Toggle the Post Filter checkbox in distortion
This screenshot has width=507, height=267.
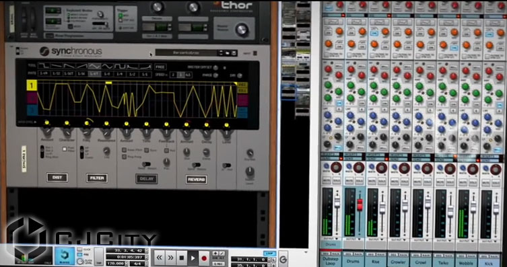[x=65, y=149]
